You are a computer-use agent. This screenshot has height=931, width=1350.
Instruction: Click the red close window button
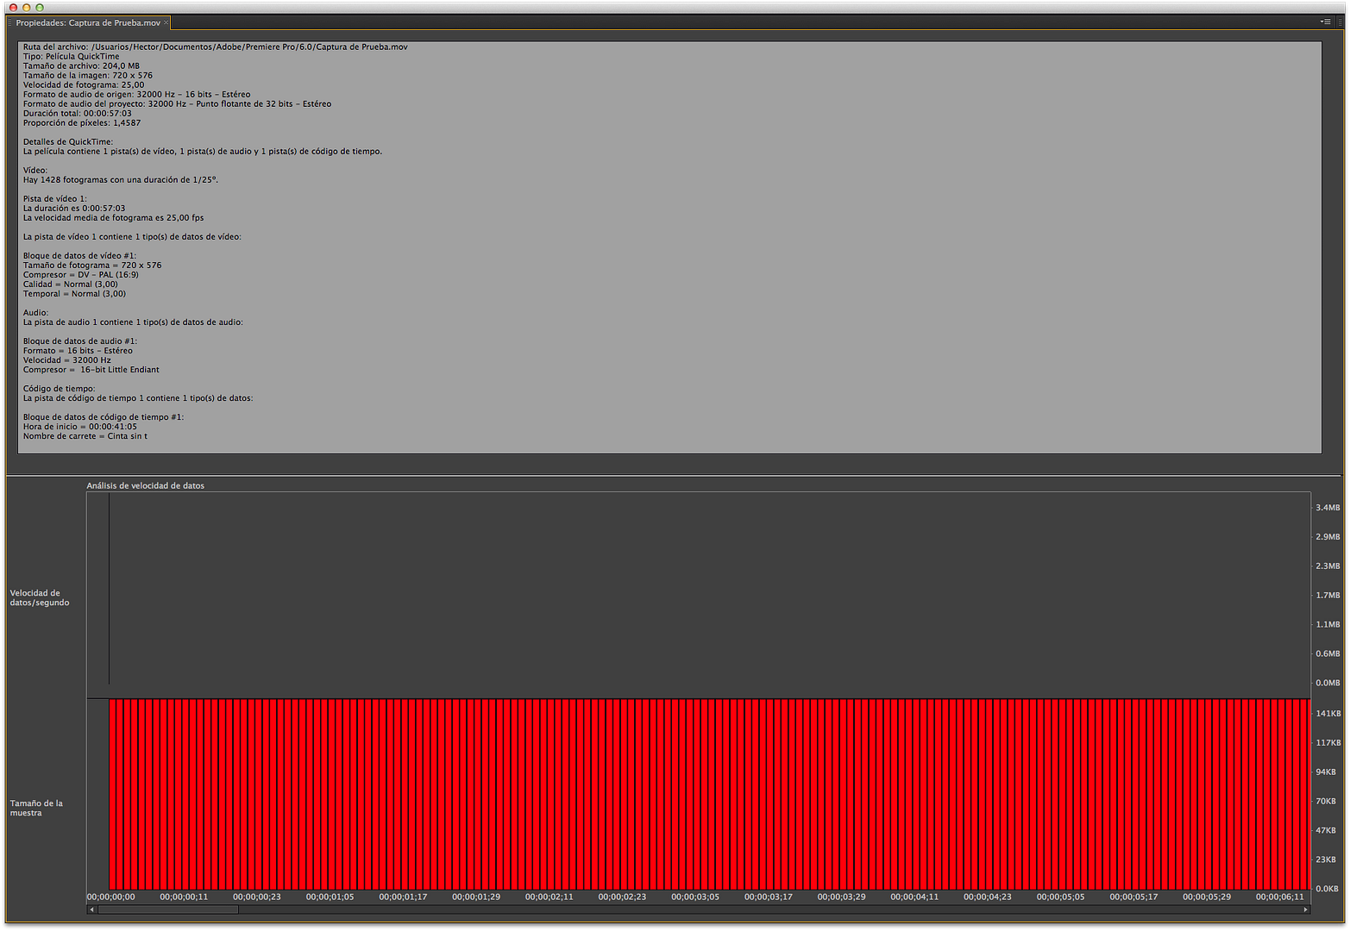[13, 7]
